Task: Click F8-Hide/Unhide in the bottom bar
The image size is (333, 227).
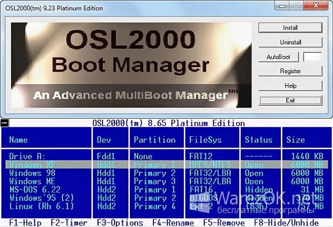Action: point(286,223)
